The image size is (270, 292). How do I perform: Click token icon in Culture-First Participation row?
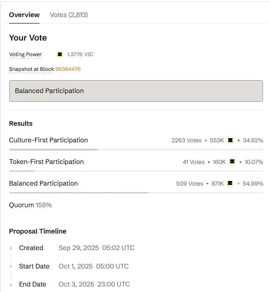230,140
